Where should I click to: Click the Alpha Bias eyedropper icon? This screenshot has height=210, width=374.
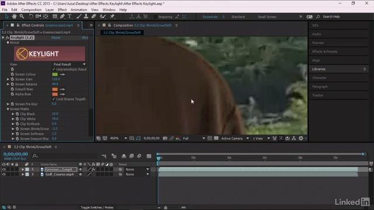(x=63, y=94)
